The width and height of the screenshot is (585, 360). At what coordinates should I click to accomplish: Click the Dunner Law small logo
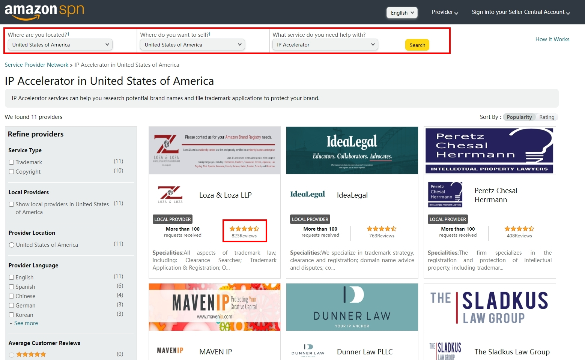[x=308, y=350]
